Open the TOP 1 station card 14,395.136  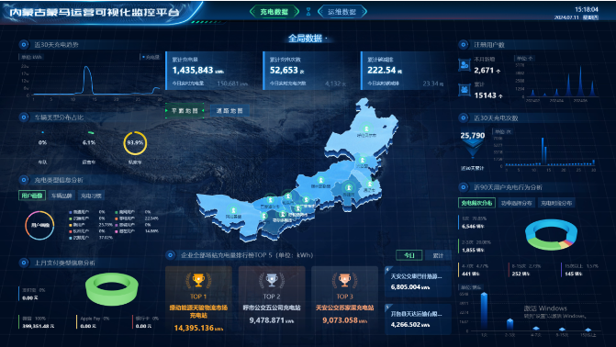[x=198, y=300]
